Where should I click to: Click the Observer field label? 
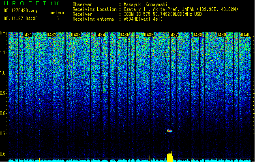click(82, 4)
